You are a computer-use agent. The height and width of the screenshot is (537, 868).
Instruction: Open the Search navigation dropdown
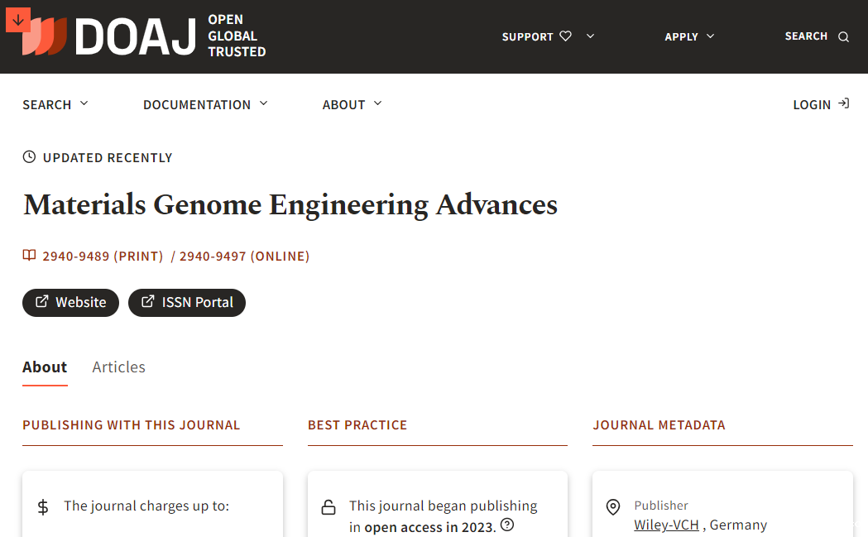pyautogui.click(x=55, y=104)
